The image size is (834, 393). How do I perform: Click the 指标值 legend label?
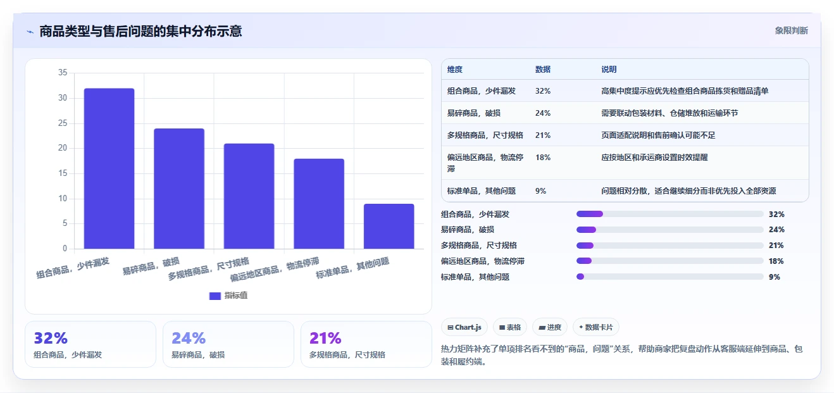tap(236, 296)
